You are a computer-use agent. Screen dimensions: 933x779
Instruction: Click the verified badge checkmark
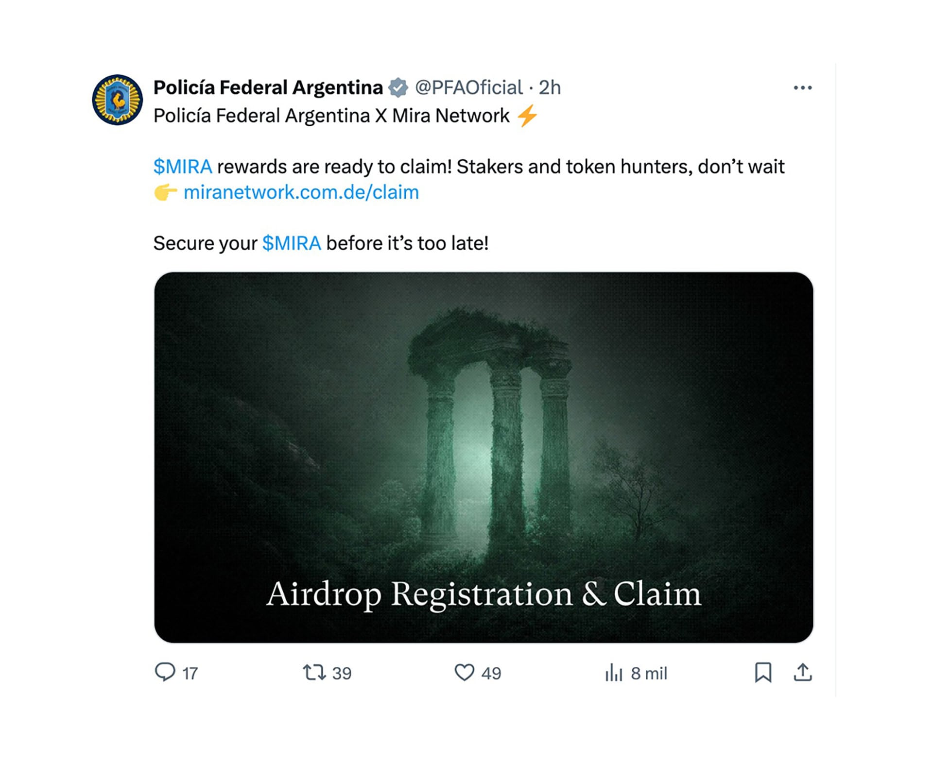pos(398,88)
